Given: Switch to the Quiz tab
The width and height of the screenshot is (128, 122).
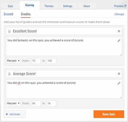Looking at the screenshot, I should pyautogui.click(x=11, y=6).
